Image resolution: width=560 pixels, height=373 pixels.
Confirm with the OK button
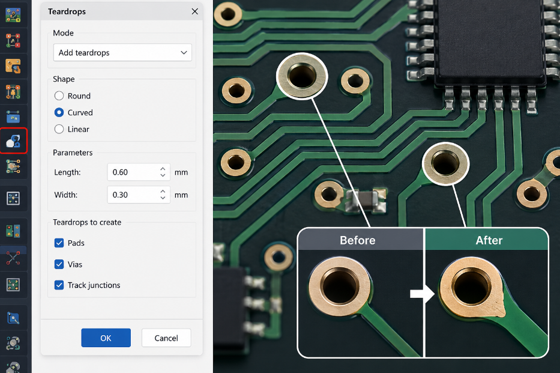point(106,338)
